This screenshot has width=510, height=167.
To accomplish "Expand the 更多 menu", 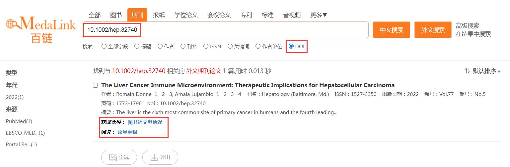I will click(319, 15).
